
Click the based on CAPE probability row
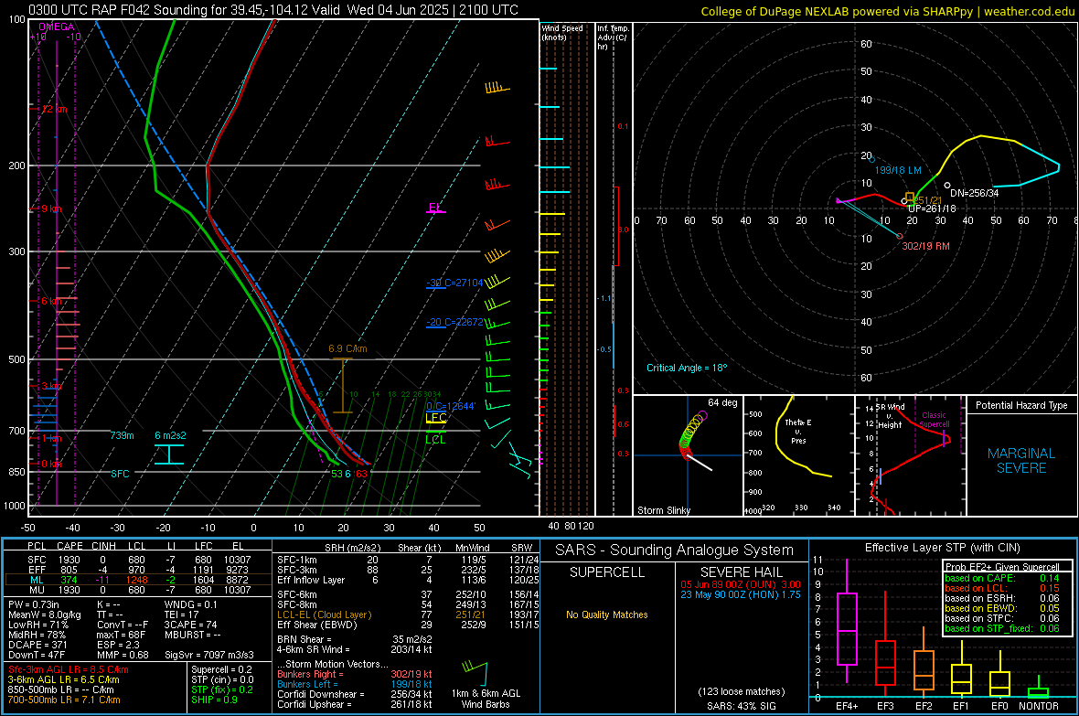[1002, 578]
